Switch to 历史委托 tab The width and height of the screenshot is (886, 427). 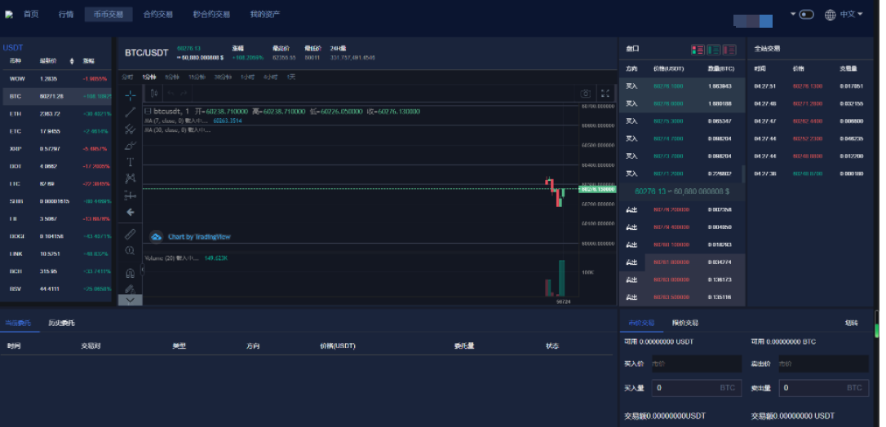(x=61, y=324)
